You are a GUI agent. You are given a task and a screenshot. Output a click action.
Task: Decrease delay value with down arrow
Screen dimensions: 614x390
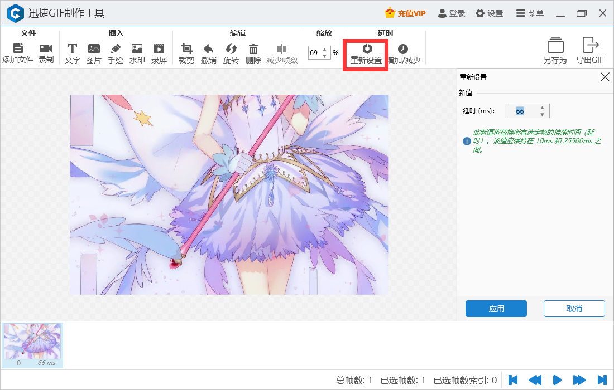pyautogui.click(x=543, y=115)
